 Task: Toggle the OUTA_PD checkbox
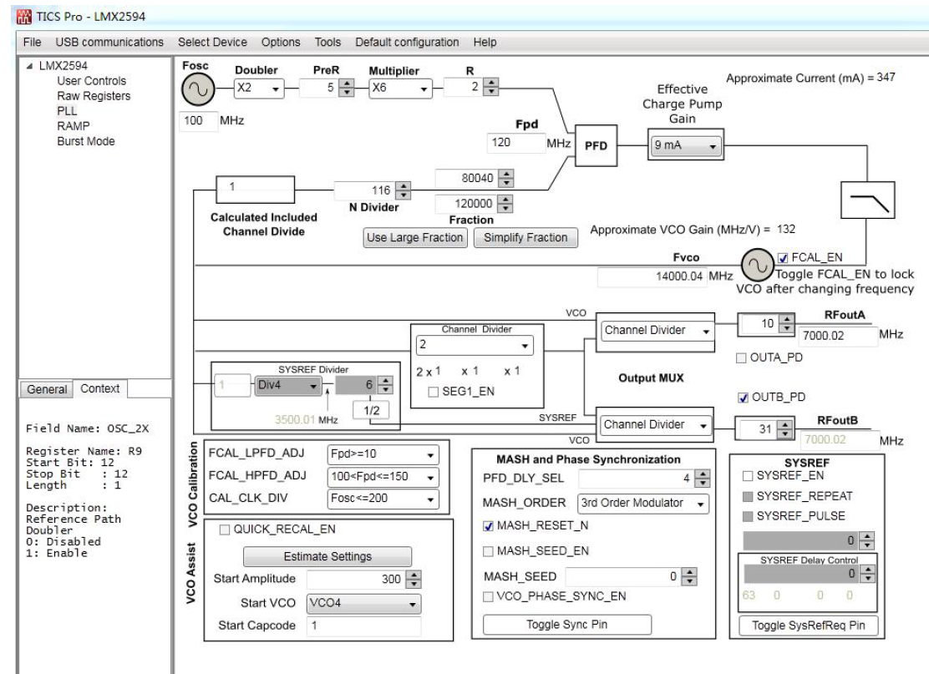[740, 357]
